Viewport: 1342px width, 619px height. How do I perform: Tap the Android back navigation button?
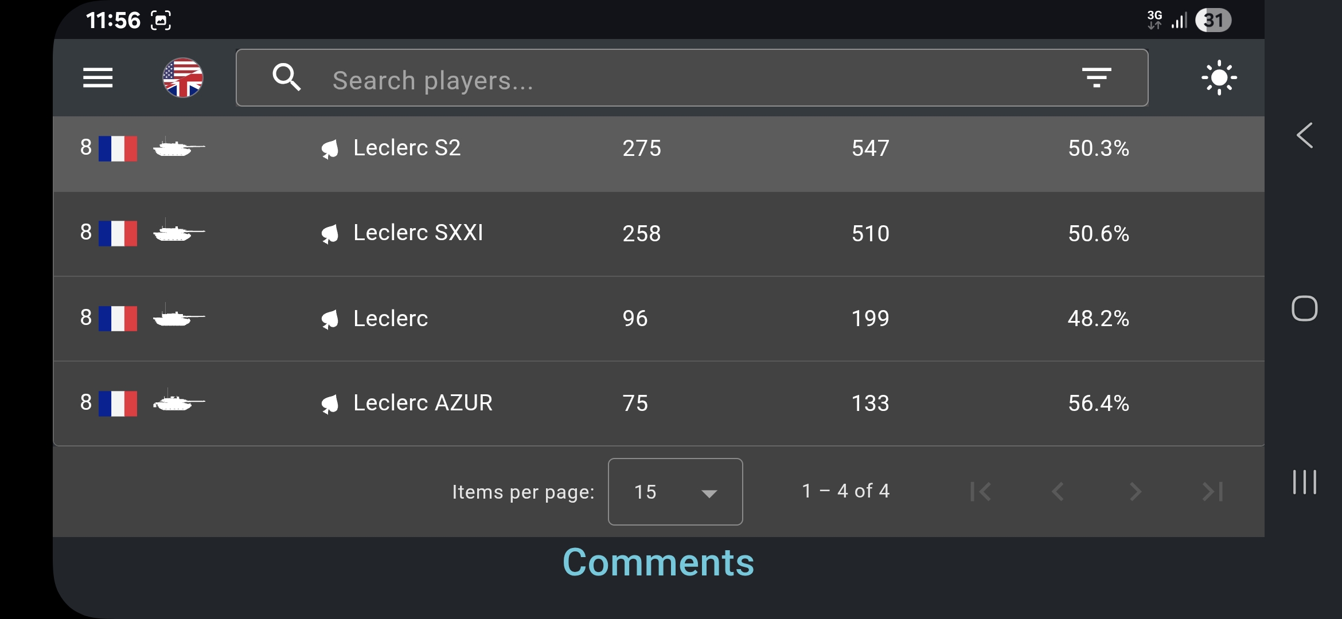click(1305, 136)
